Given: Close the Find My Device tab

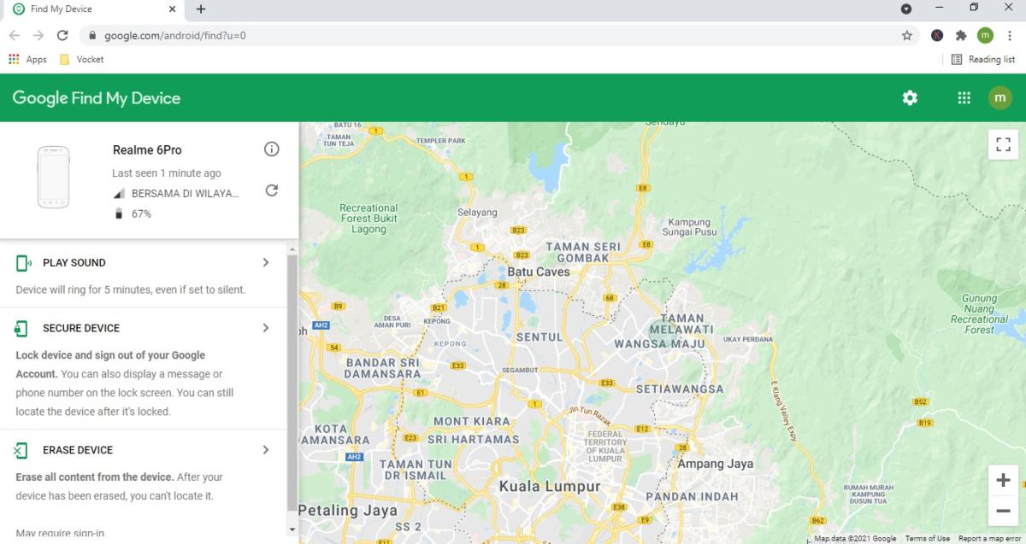Looking at the screenshot, I should (172, 9).
